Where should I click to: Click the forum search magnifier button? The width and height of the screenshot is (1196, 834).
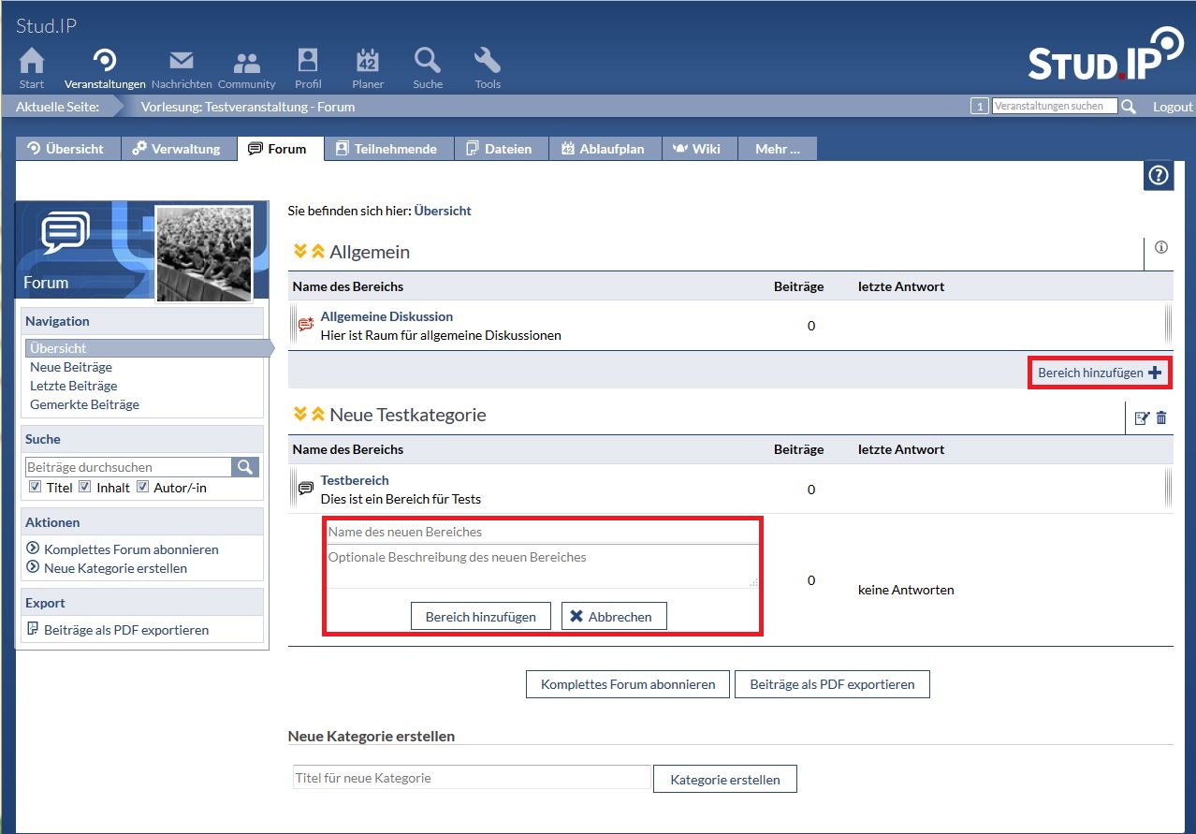point(245,467)
